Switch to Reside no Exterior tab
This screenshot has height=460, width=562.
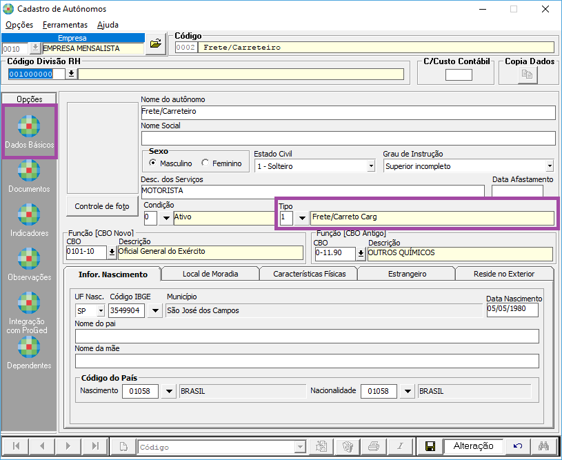pos(504,274)
